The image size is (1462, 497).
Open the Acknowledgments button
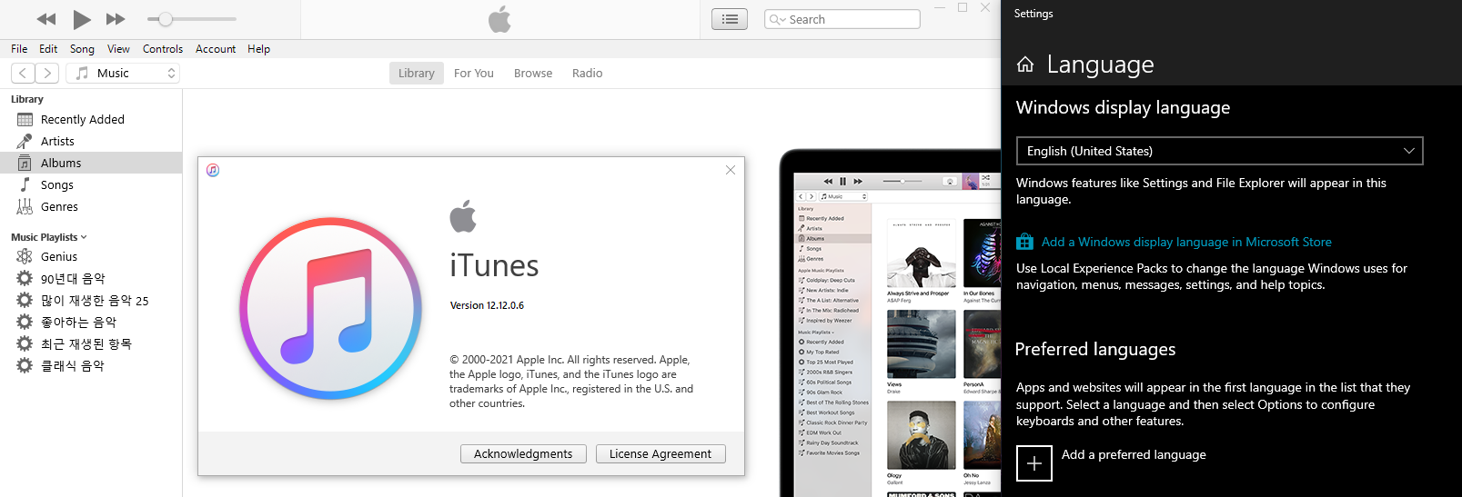[x=523, y=453]
